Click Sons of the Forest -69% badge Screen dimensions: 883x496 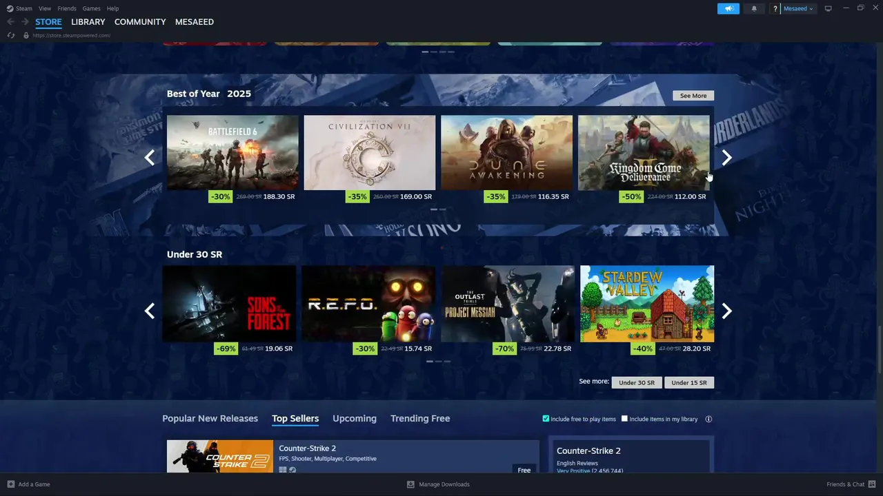[x=226, y=349]
